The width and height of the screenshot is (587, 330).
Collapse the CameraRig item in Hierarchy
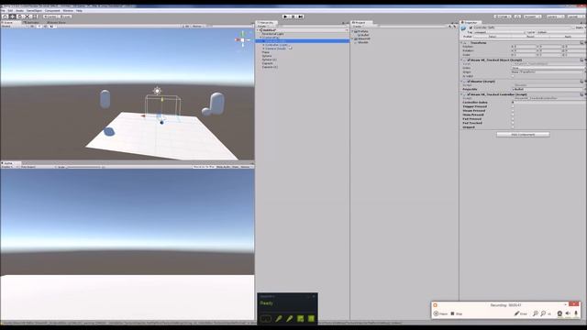point(260,38)
